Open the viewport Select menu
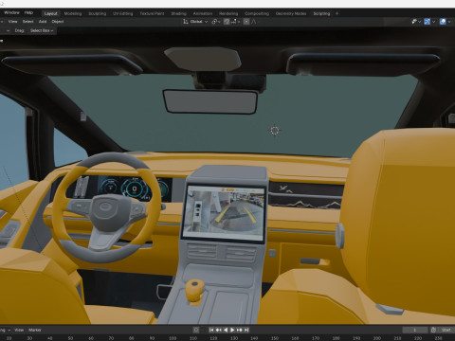Image resolution: width=455 pixels, height=341 pixels. coord(27,22)
